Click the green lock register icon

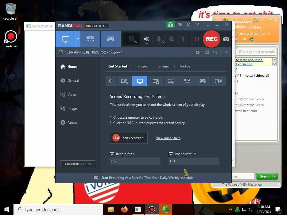tap(170, 25)
